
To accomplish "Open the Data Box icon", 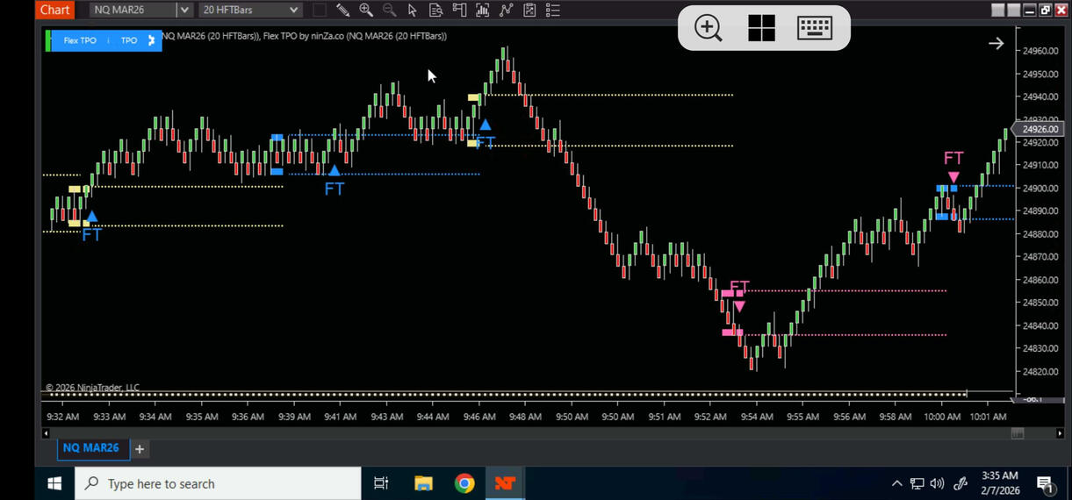I will click(435, 11).
